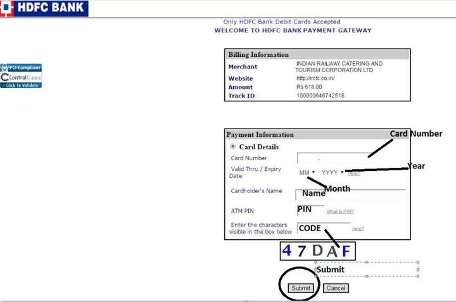Open Help link beside captcha field
The height and width of the screenshot is (302, 456).
click(x=358, y=229)
